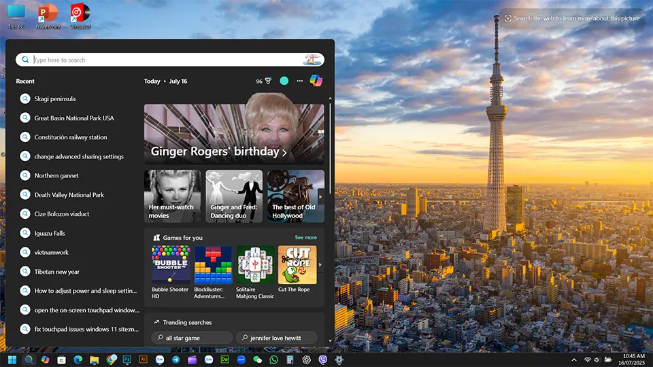This screenshot has height=367, width=653.
Task: Open Adobe Illustrator from the taskbar
Action: pos(144,360)
